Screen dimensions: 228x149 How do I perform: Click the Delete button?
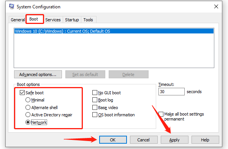[128, 74]
